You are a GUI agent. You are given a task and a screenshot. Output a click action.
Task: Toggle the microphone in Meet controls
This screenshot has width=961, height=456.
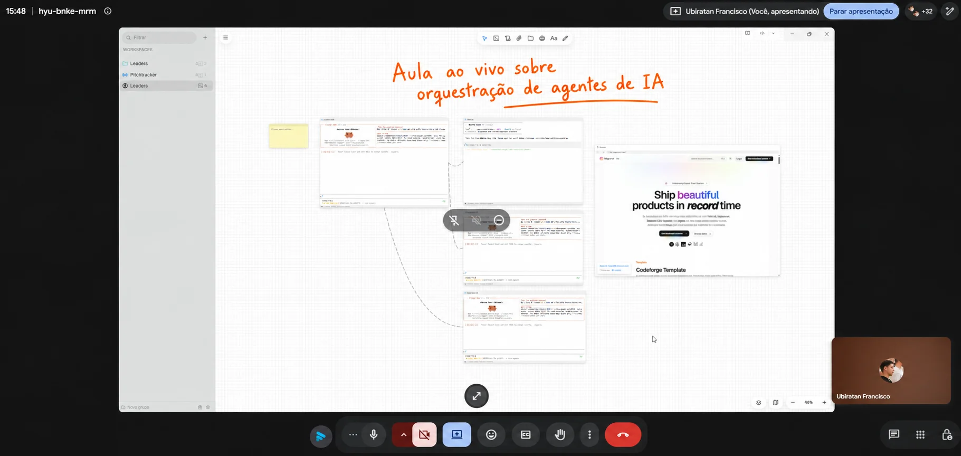(x=374, y=435)
